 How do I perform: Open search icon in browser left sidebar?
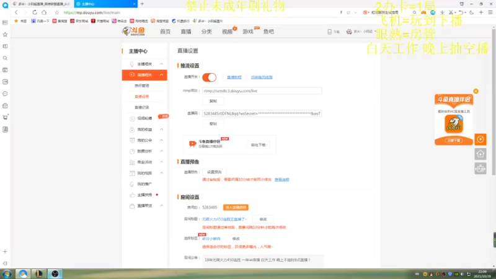tap(5, 58)
